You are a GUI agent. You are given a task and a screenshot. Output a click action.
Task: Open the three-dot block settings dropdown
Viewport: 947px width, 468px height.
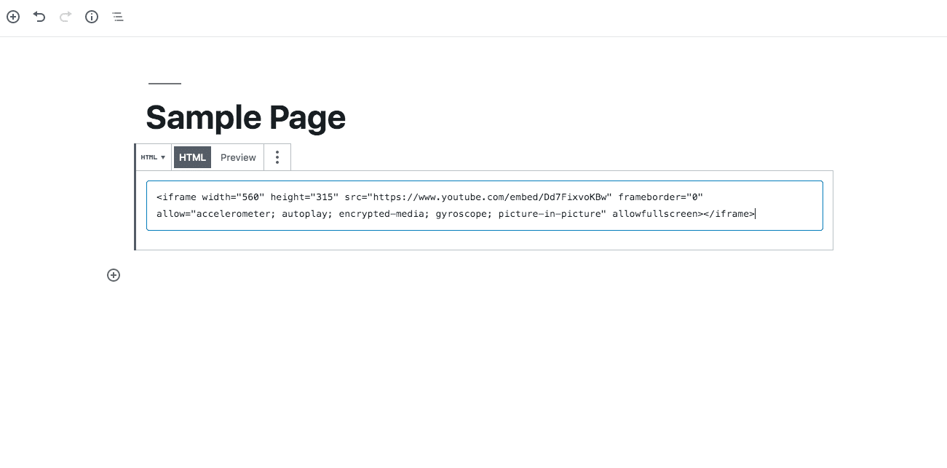[277, 156]
